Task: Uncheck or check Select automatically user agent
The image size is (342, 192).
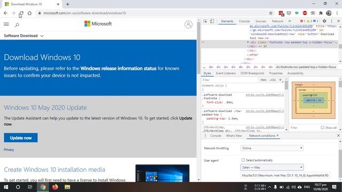Action: (243, 160)
